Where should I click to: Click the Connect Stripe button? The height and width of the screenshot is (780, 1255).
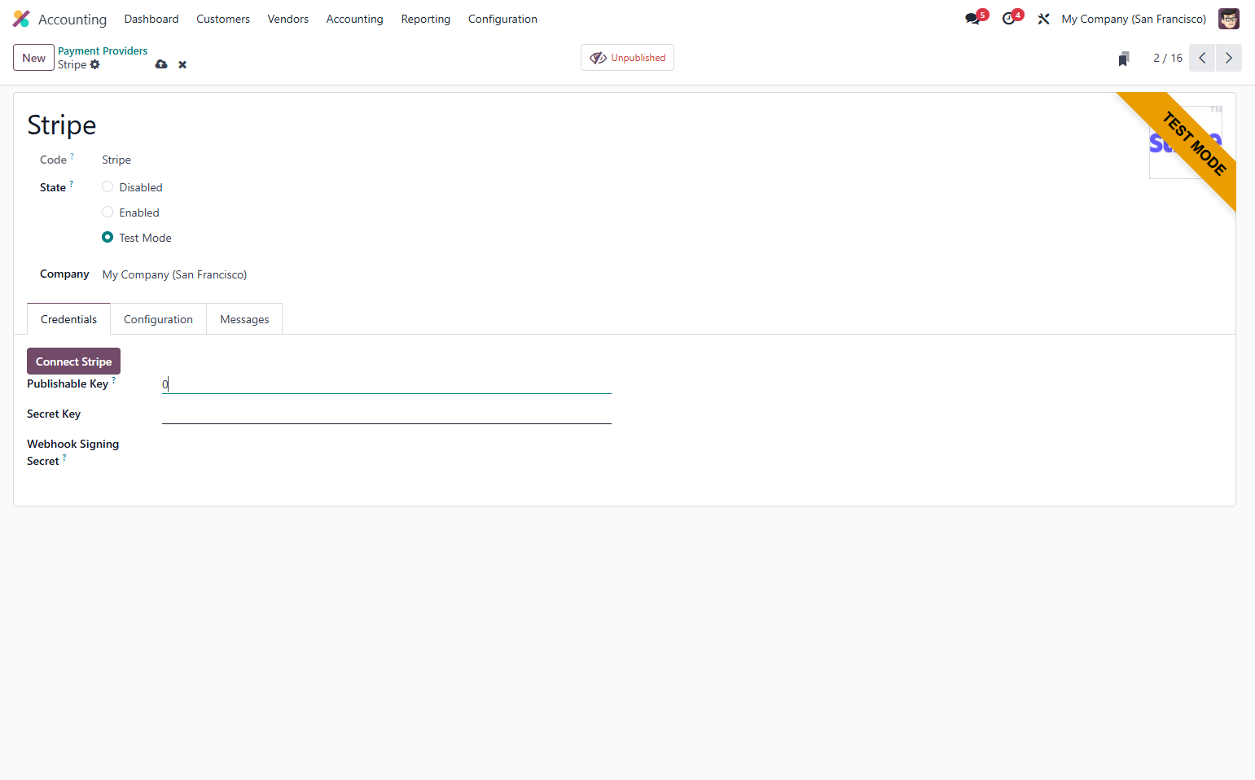pyautogui.click(x=73, y=362)
